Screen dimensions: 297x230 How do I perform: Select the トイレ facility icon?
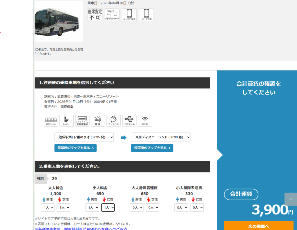tap(66, 121)
